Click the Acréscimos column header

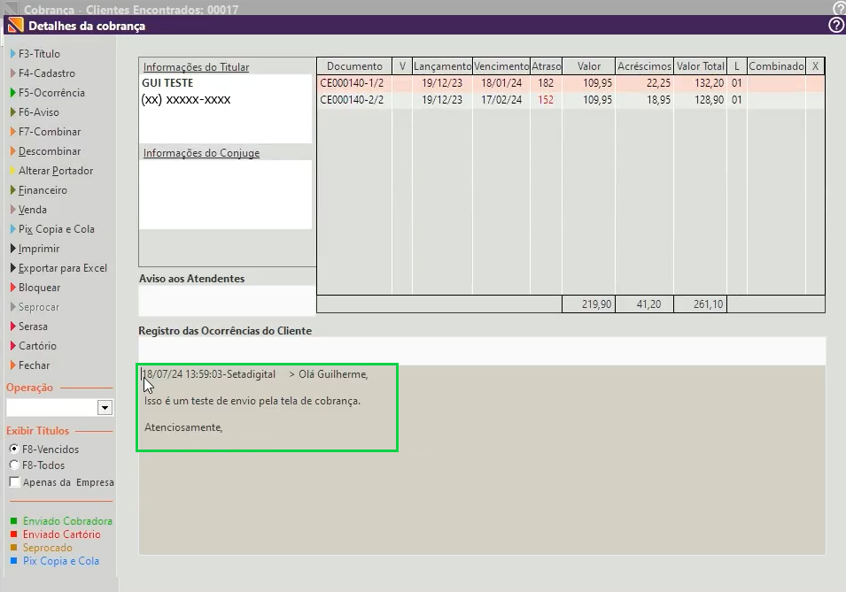point(644,66)
